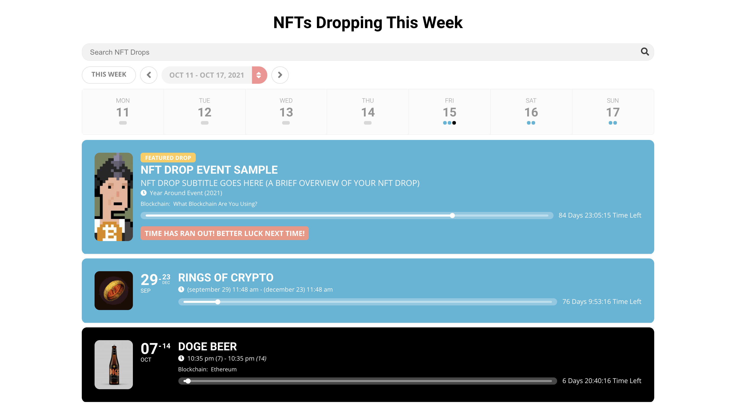The height and width of the screenshot is (404, 736).
Task: Click the gray dot under Monday 11
Action: 123,123
